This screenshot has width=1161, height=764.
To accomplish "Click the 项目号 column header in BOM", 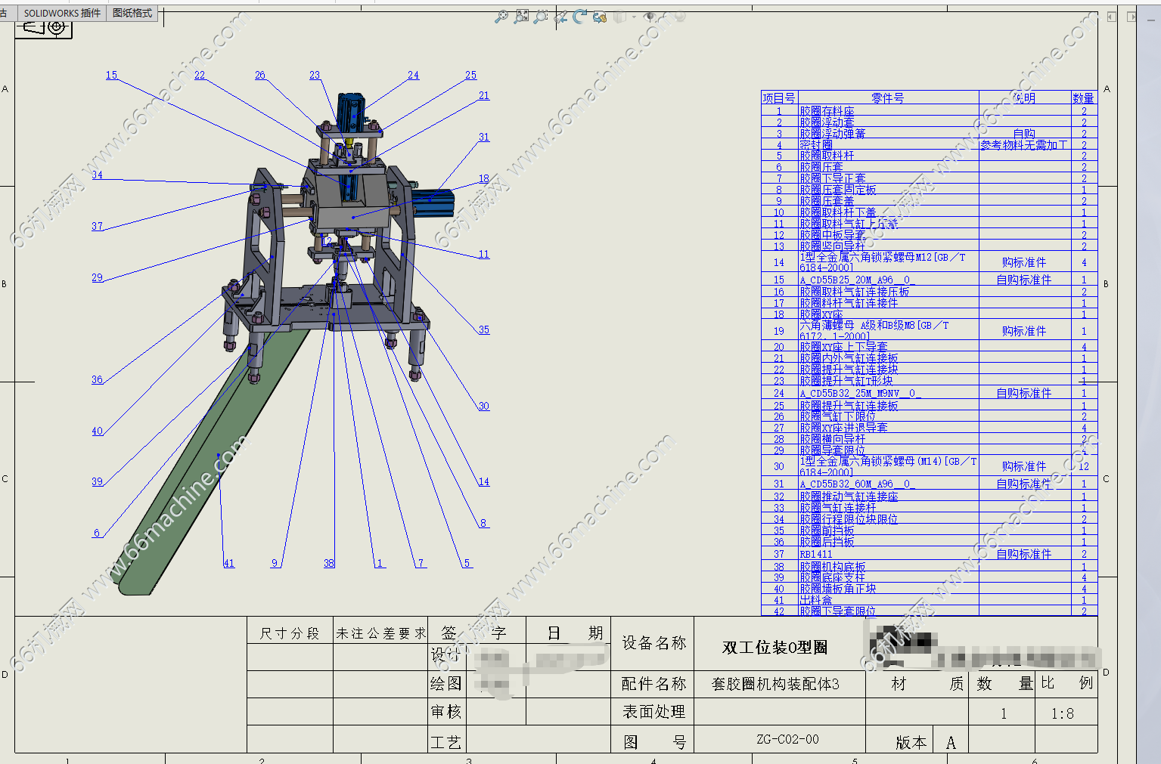I will 779,98.
